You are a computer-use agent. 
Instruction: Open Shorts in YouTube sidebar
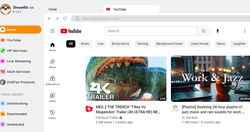53,63
